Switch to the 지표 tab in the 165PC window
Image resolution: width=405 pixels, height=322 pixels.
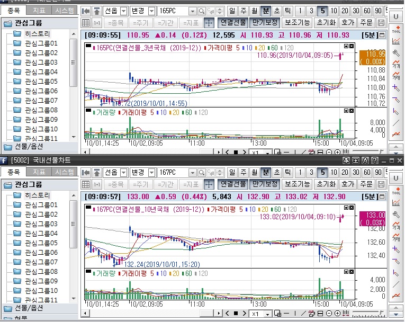pos(39,11)
